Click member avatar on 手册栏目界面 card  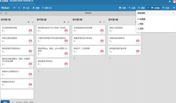pos(66,41)
